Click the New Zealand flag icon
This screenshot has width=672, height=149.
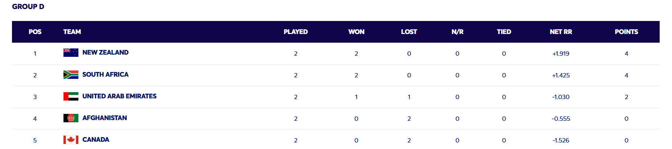(71, 53)
